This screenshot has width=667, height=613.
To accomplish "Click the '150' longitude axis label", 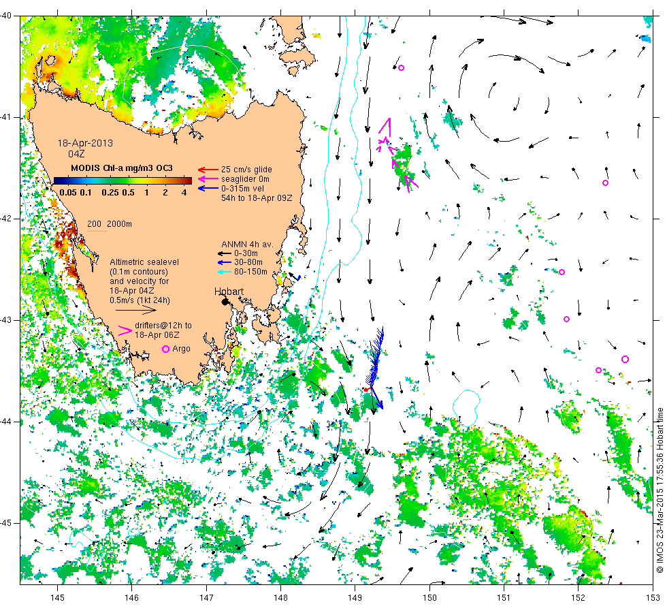I will pyautogui.click(x=429, y=598).
